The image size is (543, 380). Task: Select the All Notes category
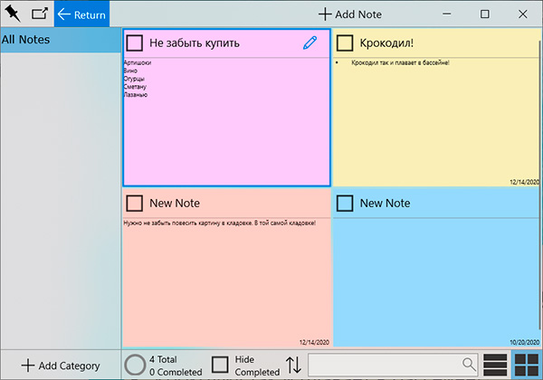(x=60, y=40)
